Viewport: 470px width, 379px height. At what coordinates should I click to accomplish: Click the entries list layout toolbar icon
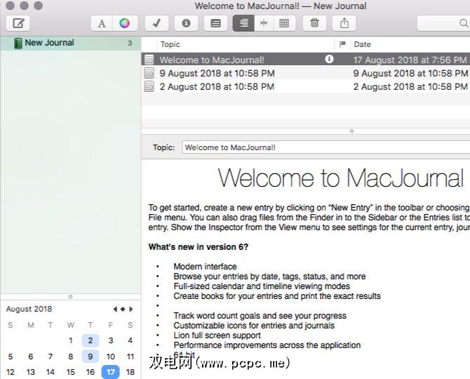tap(215, 23)
